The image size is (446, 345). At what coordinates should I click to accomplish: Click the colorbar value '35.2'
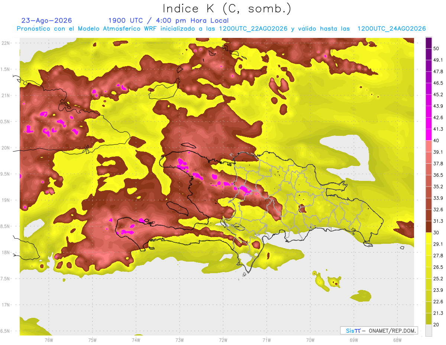click(438, 186)
